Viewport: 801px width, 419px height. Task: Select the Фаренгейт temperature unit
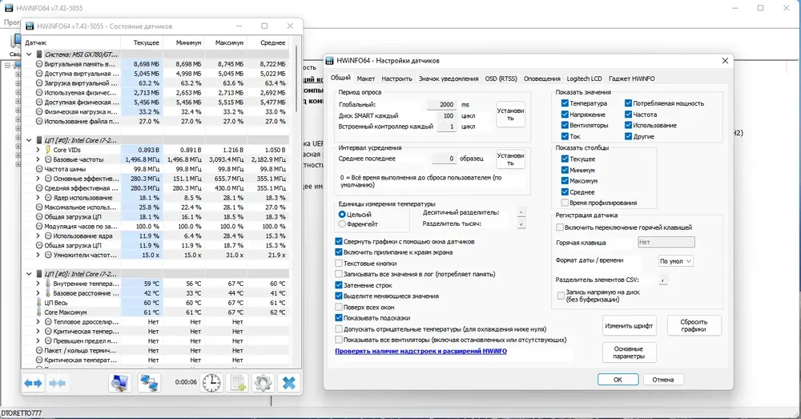tap(343, 224)
